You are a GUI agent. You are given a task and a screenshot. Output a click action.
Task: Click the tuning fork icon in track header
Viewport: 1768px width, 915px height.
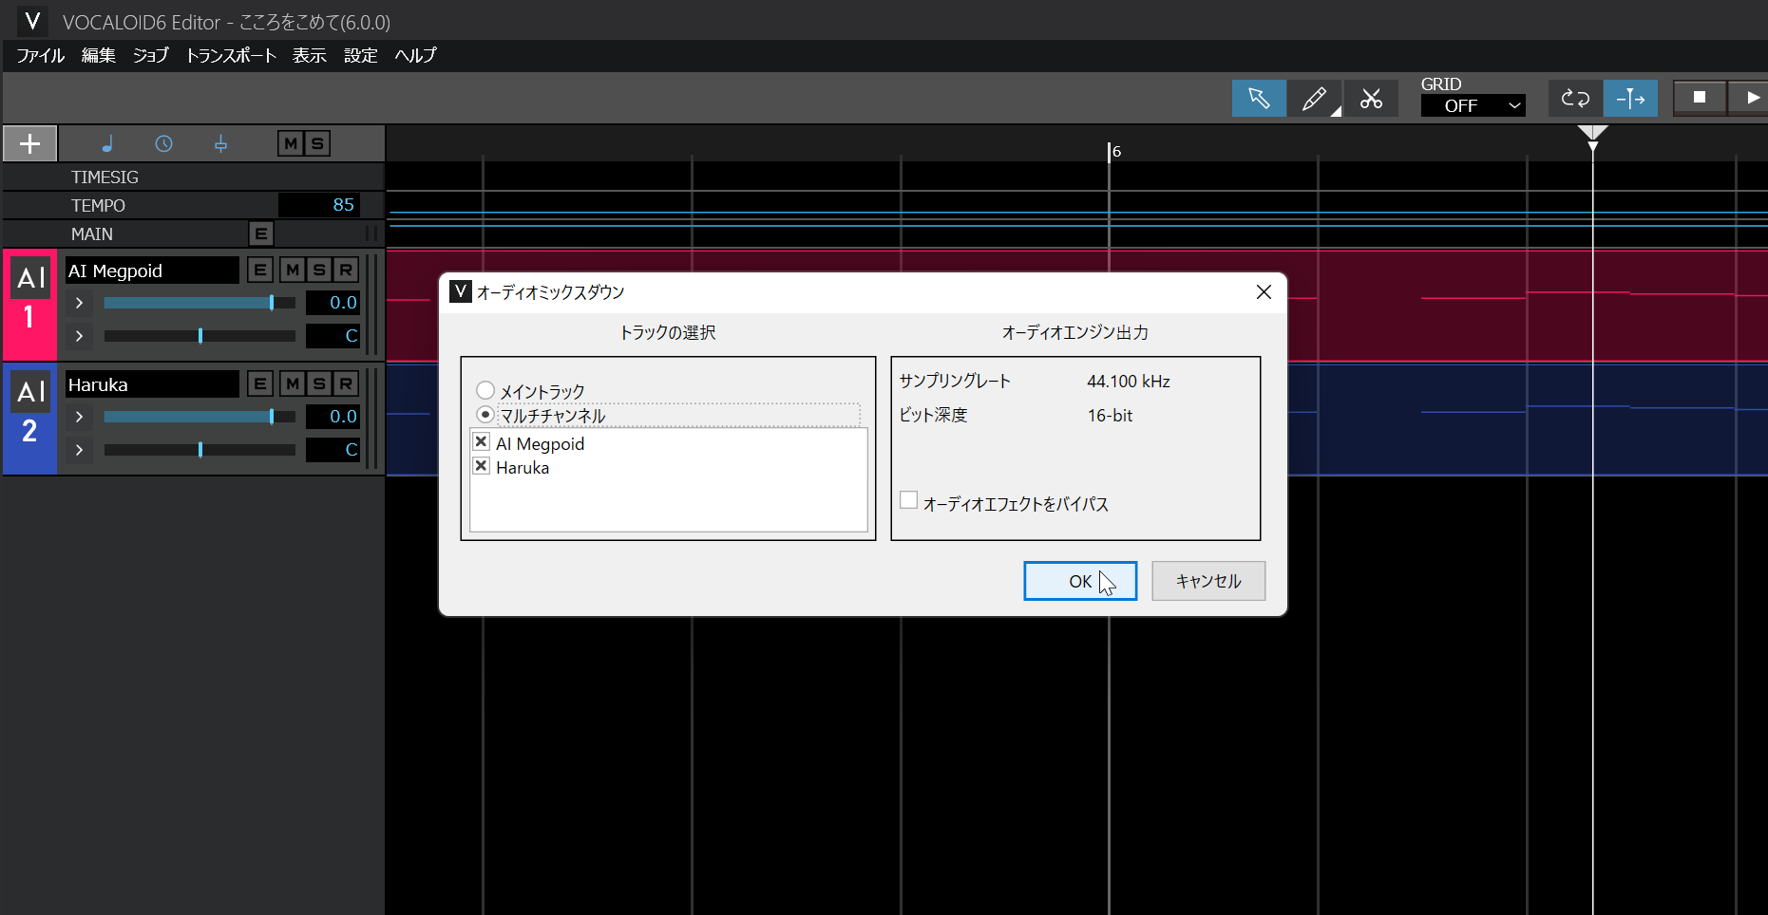click(220, 143)
